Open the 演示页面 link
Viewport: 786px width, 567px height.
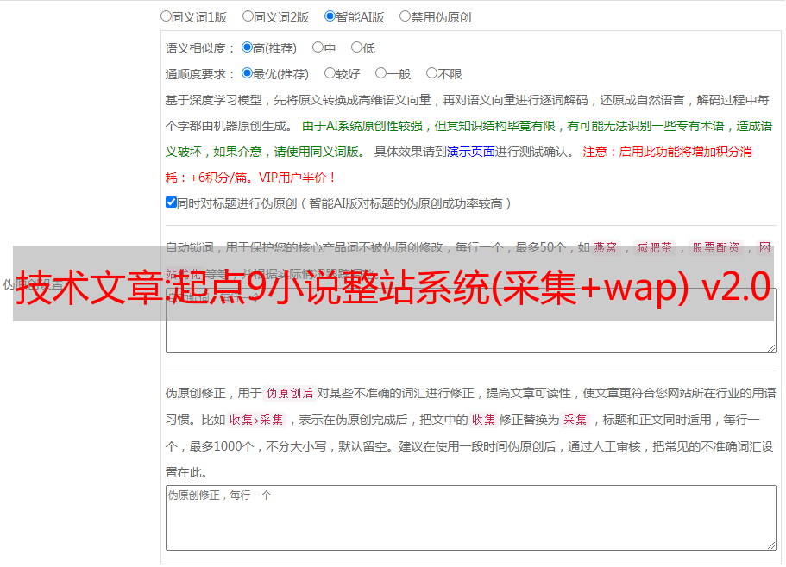coord(471,152)
